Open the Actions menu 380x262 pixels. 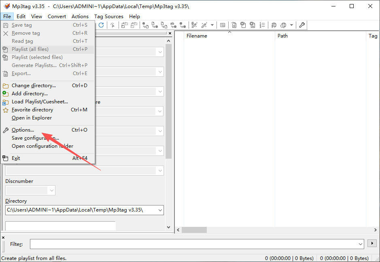(80, 17)
